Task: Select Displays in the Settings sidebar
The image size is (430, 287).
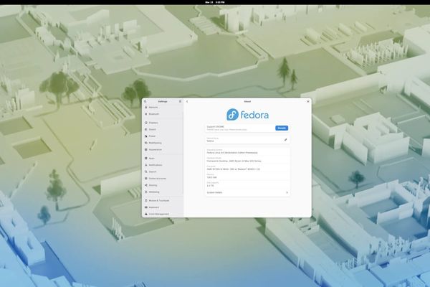Action: click(163, 123)
